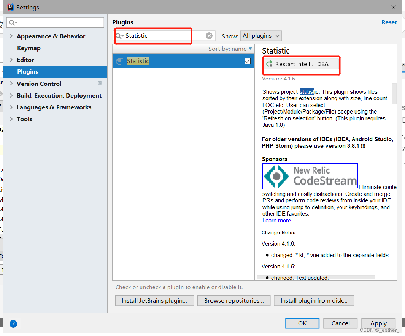Click the Apply button
405x336 pixels.
click(378, 323)
